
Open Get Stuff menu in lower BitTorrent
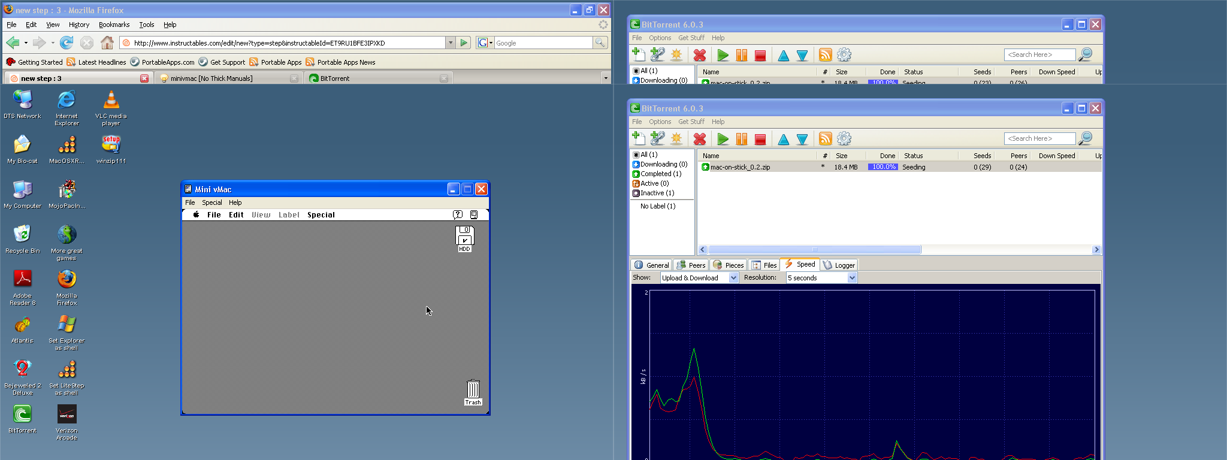tap(691, 122)
